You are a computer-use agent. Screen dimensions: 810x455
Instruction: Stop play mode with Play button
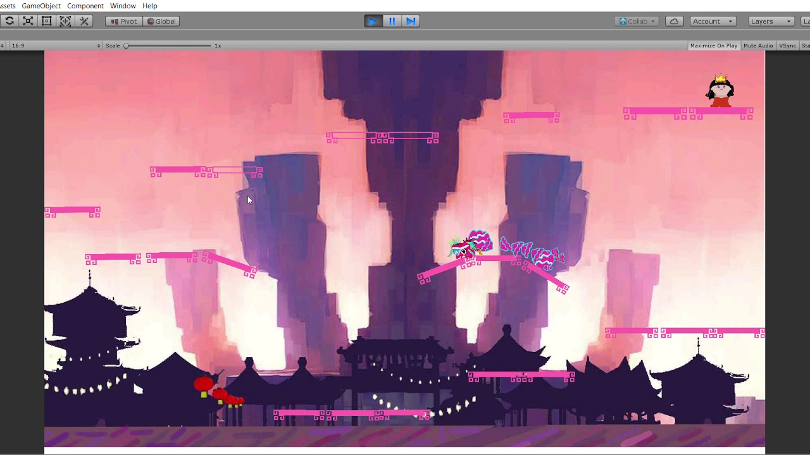pyautogui.click(x=373, y=21)
